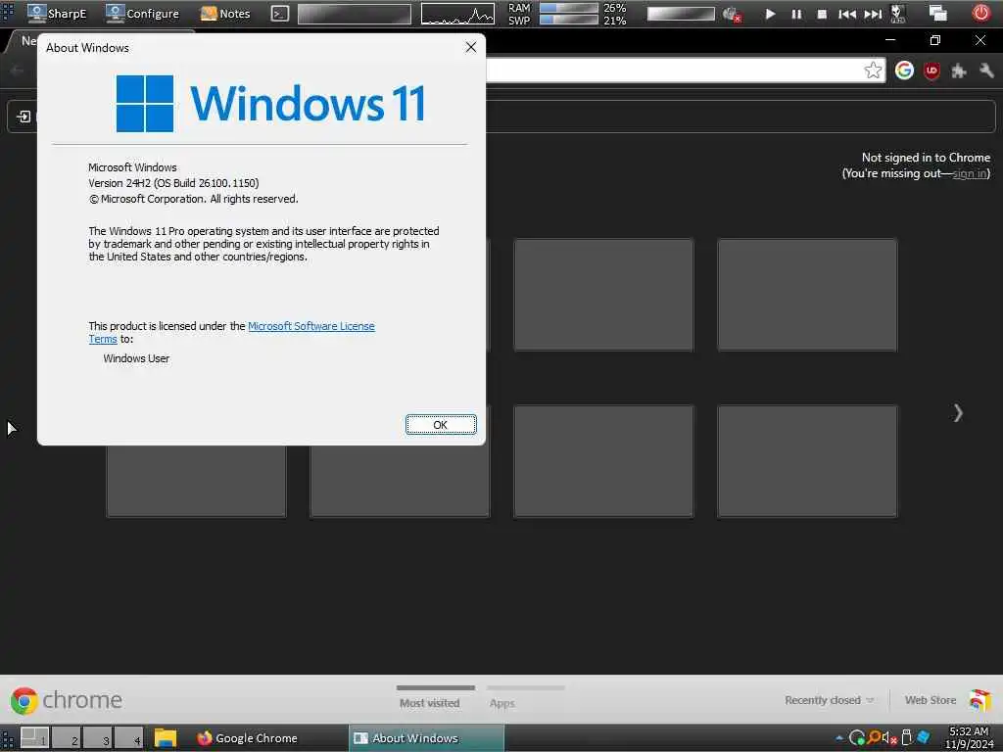Expand the Recently closed dropdown
Image resolution: width=1003 pixels, height=752 pixels.
(829, 700)
